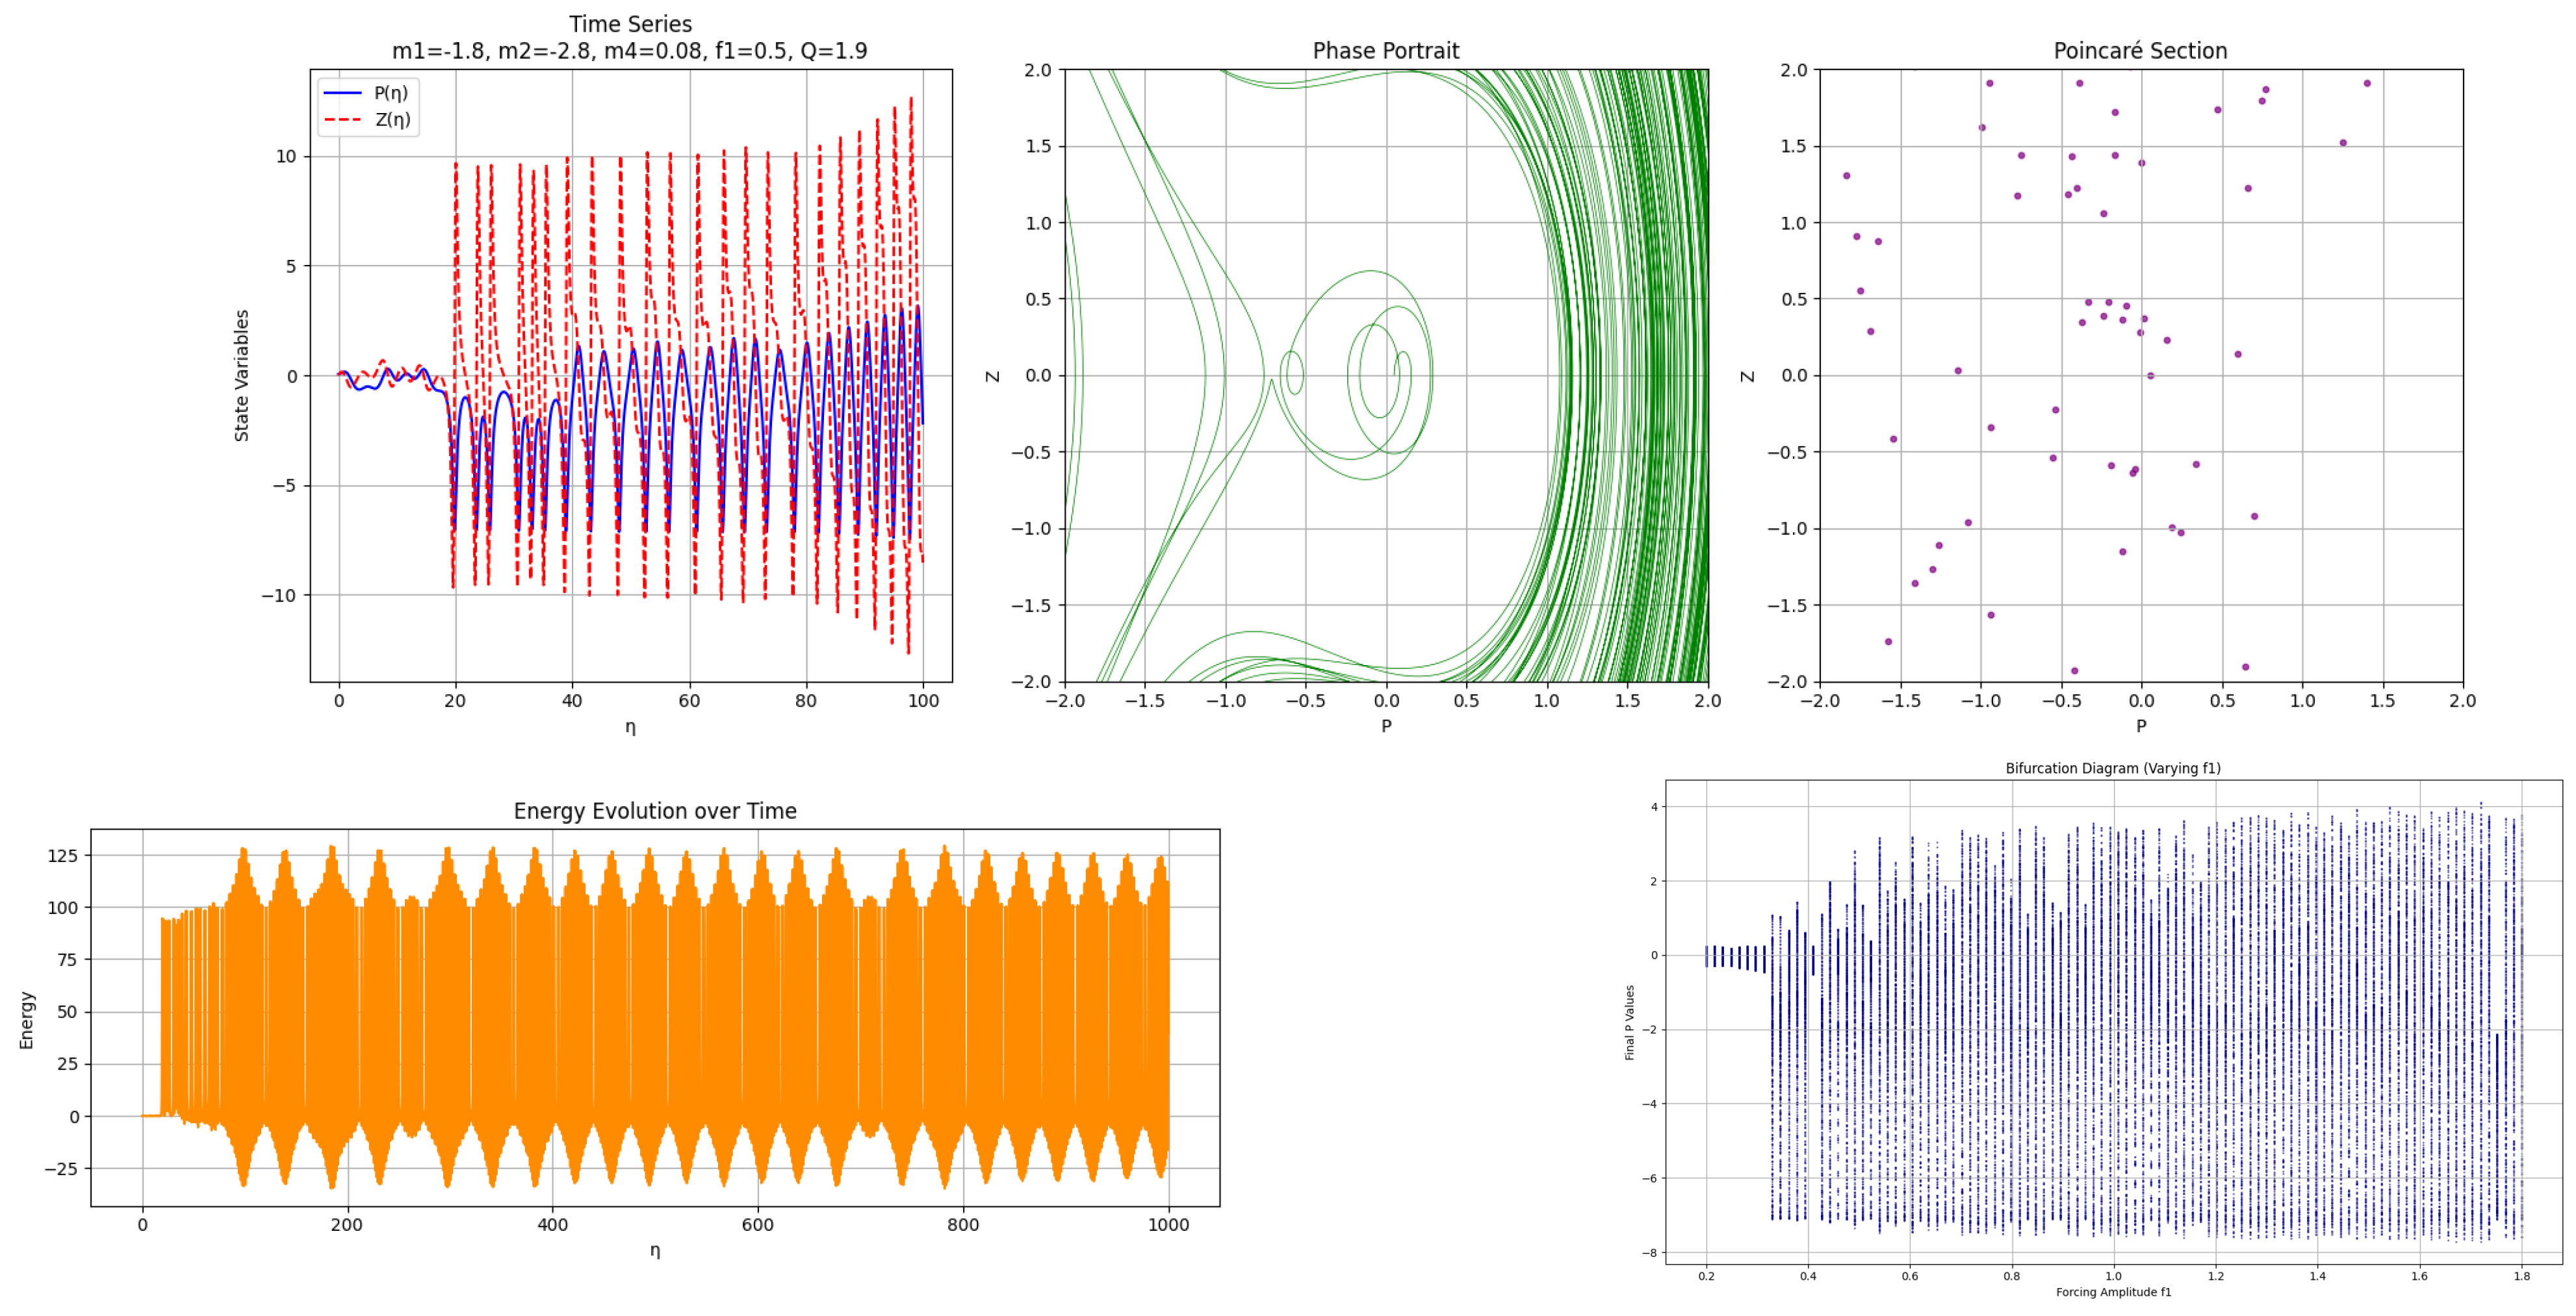Screen dimensions: 2576x1316
Task: Click the 1000 tick label on Energy plot
Action: coord(1168,1225)
